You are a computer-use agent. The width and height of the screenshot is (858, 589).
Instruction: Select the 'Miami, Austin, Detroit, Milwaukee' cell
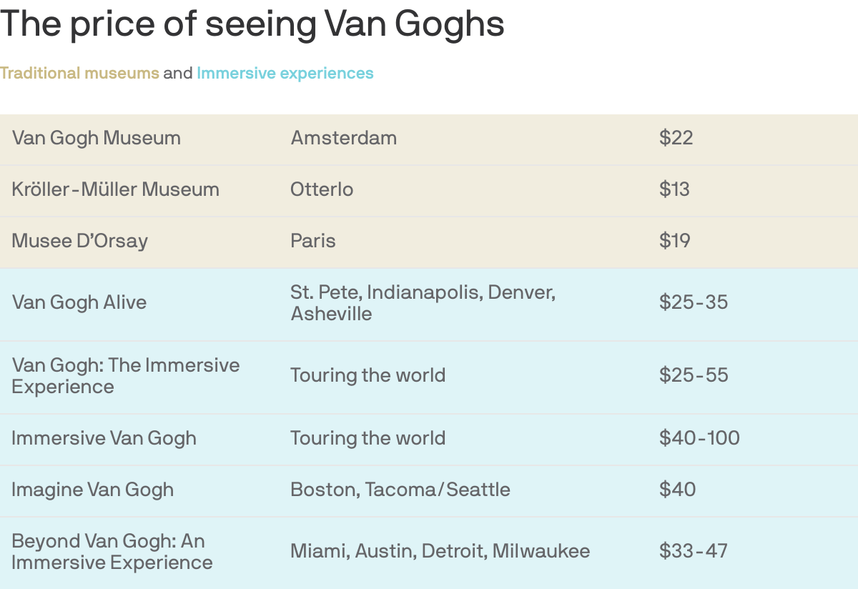tap(440, 551)
